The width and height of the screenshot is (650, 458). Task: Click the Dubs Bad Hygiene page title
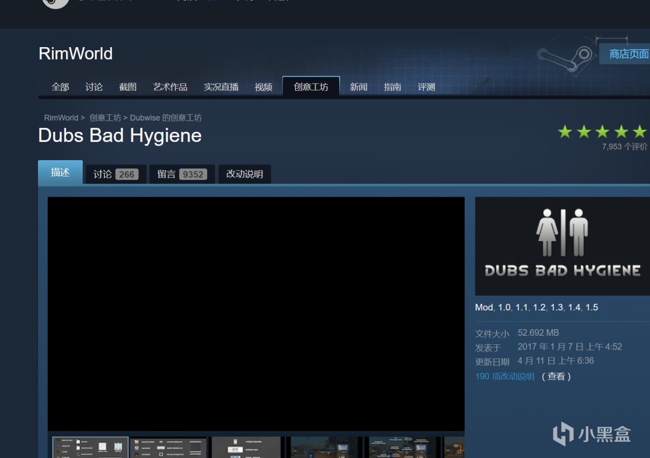pyautogui.click(x=120, y=136)
